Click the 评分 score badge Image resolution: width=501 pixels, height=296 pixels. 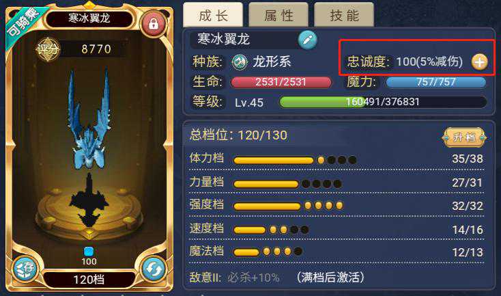tap(47, 49)
